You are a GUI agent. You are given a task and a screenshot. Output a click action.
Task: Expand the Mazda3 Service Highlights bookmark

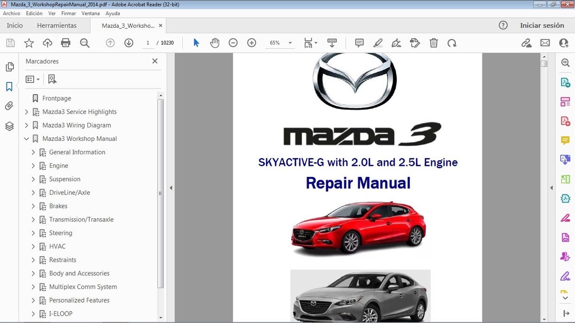[26, 112]
